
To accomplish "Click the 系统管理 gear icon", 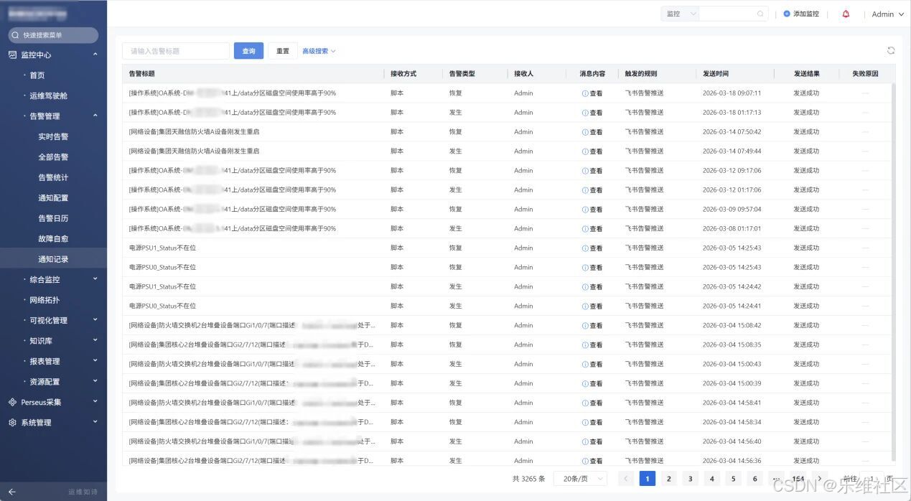I will click(12, 423).
